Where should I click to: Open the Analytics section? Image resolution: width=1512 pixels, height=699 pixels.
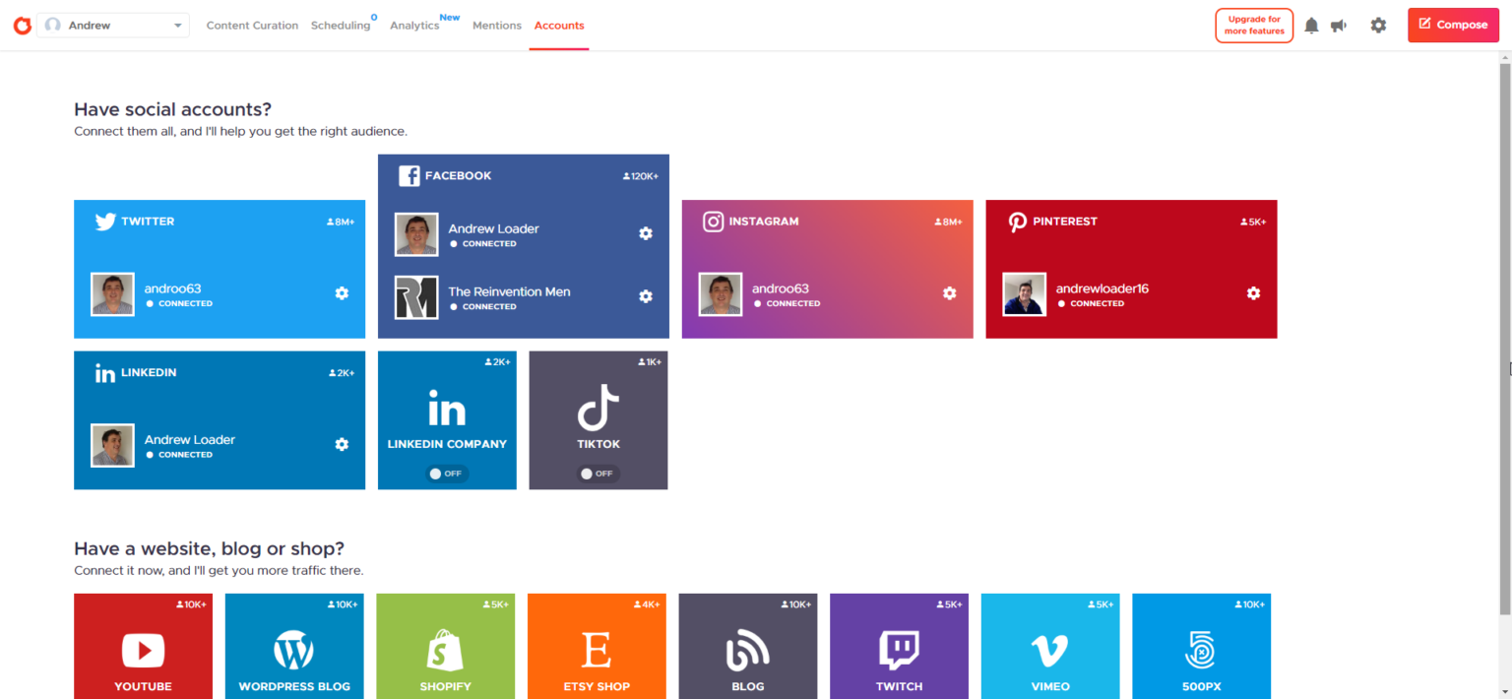click(413, 25)
